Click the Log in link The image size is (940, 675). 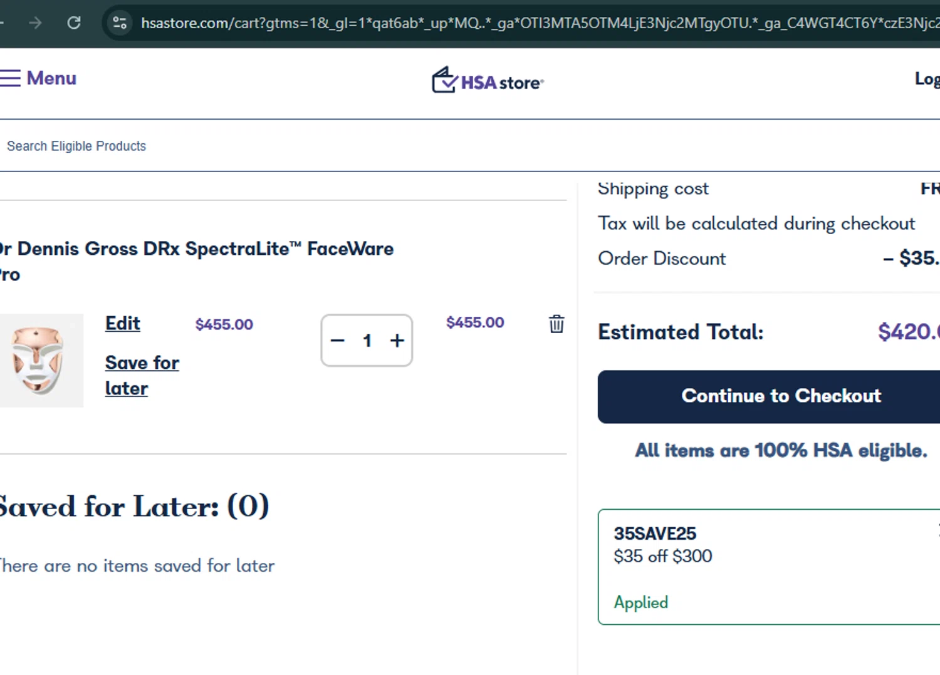[927, 79]
